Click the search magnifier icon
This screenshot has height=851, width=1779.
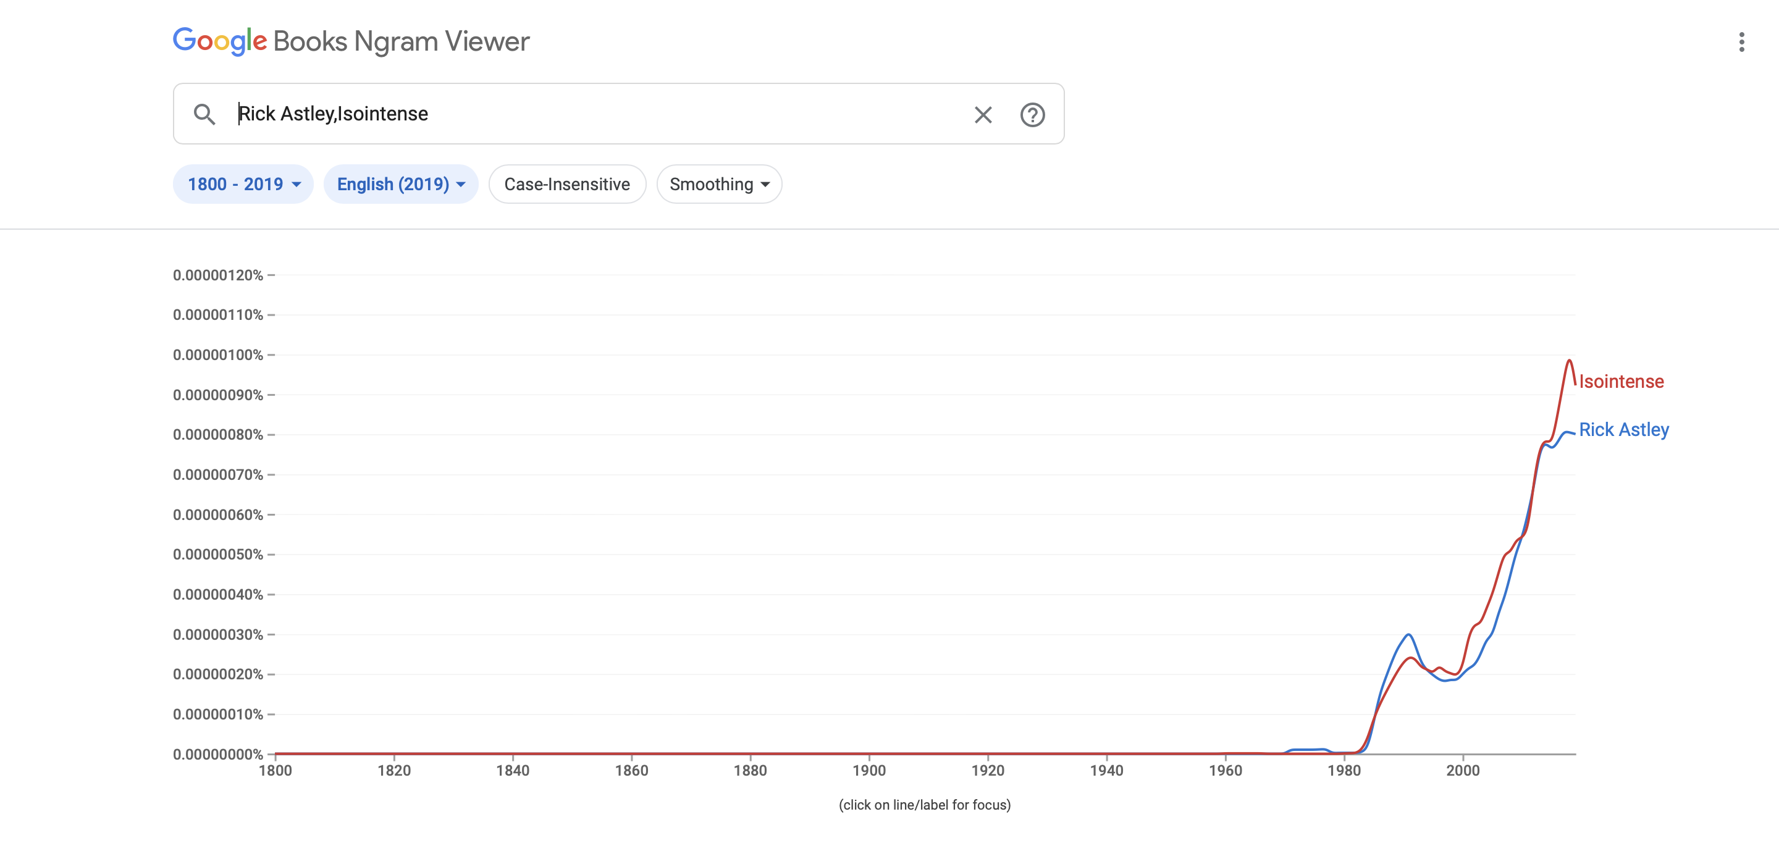[204, 114]
